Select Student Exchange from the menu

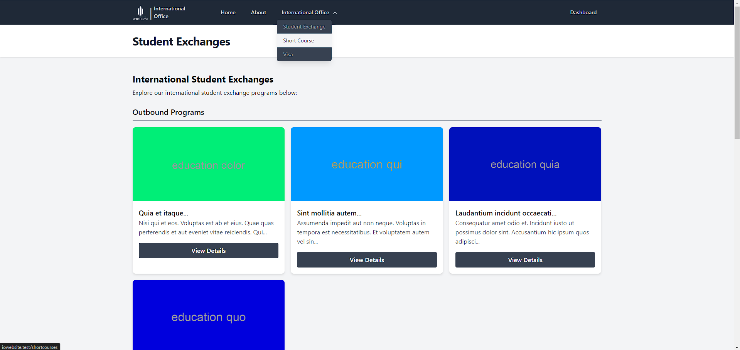[x=304, y=27]
